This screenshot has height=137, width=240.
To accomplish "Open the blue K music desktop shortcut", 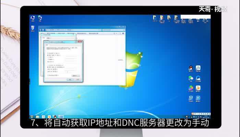I will (x=198, y=99).
